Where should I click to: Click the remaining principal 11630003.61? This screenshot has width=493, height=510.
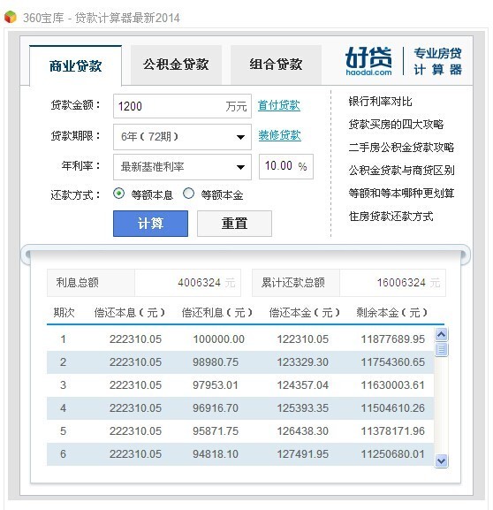point(393,385)
